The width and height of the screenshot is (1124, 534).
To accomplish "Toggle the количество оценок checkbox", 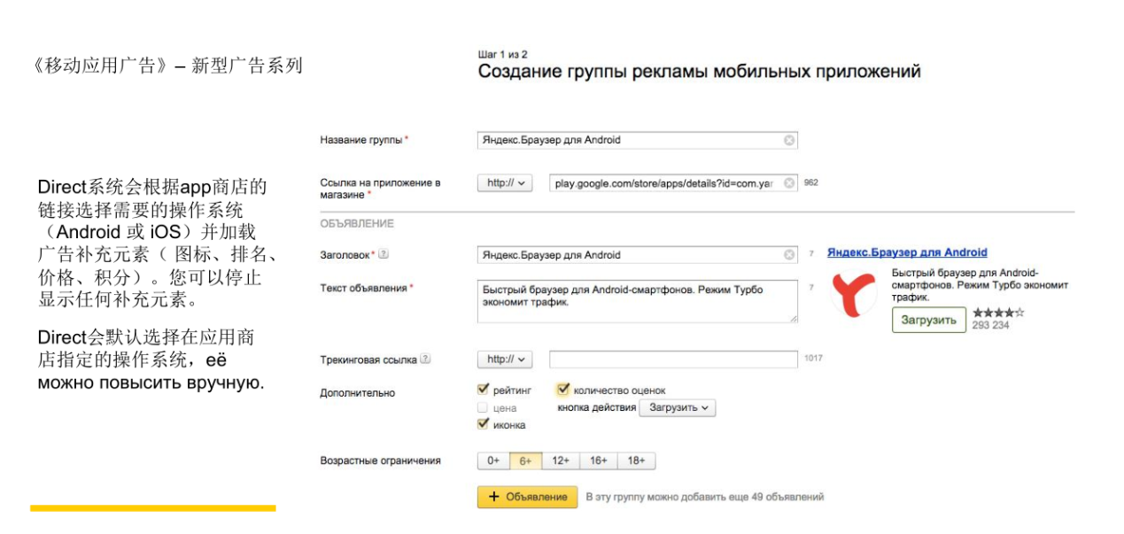I will 563,390.
